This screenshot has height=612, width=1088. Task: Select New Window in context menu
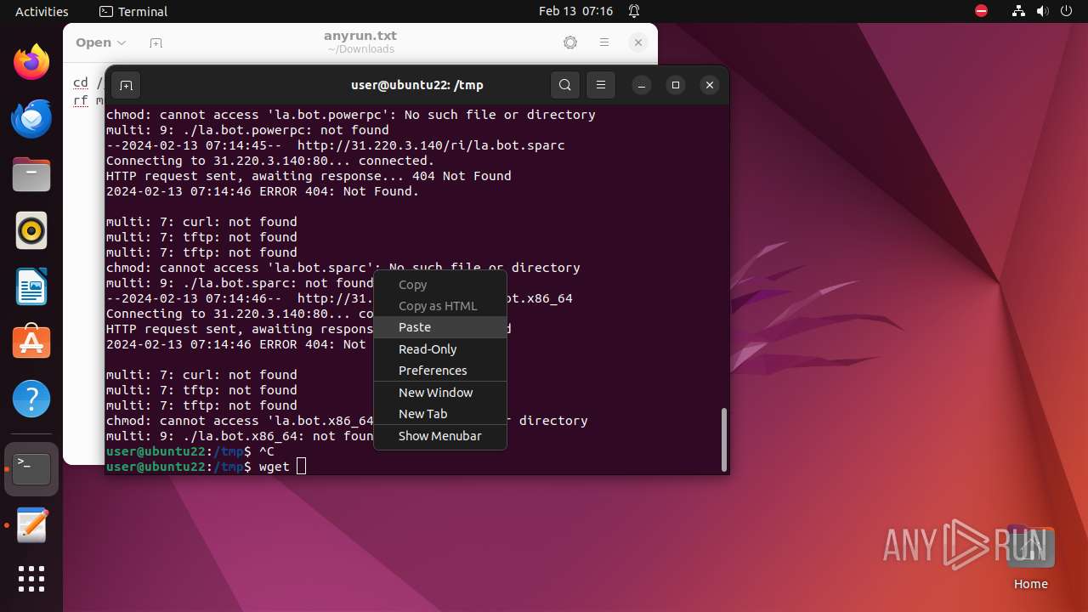[x=440, y=393]
